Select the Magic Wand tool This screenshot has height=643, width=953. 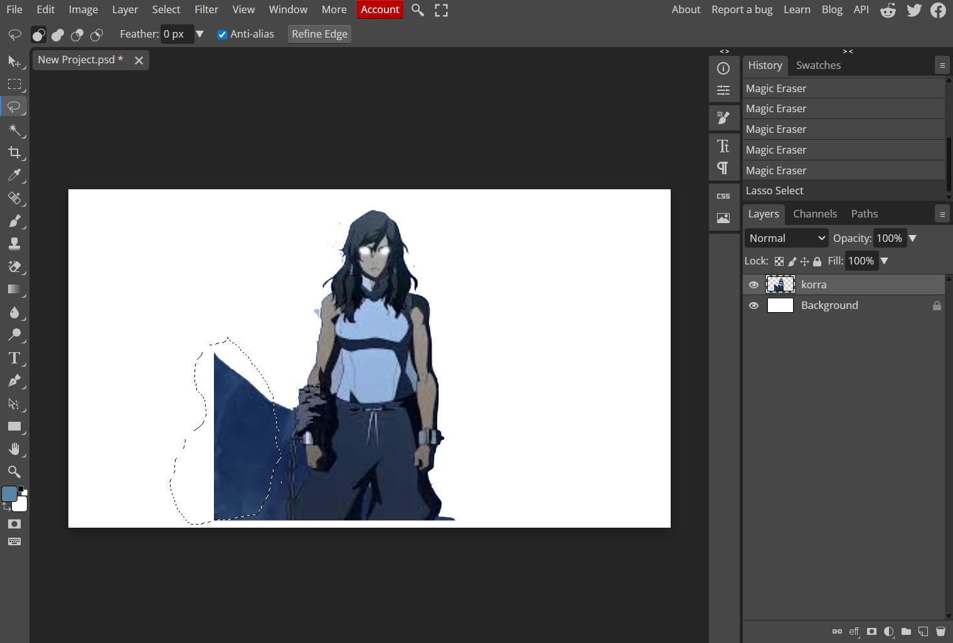tap(14, 130)
